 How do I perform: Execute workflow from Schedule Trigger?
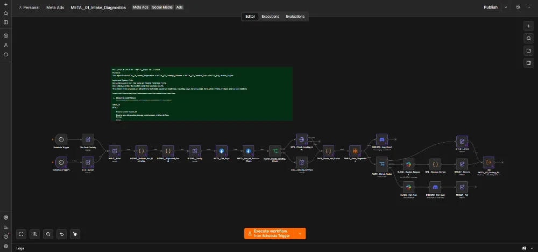[270, 234]
